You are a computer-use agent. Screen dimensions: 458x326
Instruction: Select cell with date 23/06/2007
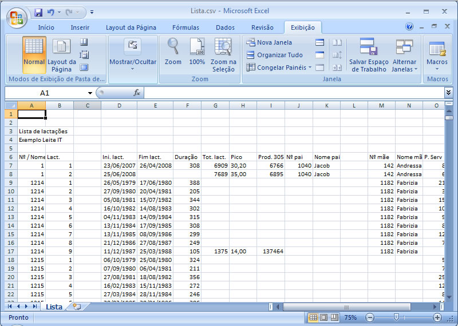119,165
